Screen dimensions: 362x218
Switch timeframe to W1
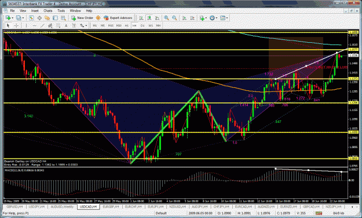coord(151,25)
